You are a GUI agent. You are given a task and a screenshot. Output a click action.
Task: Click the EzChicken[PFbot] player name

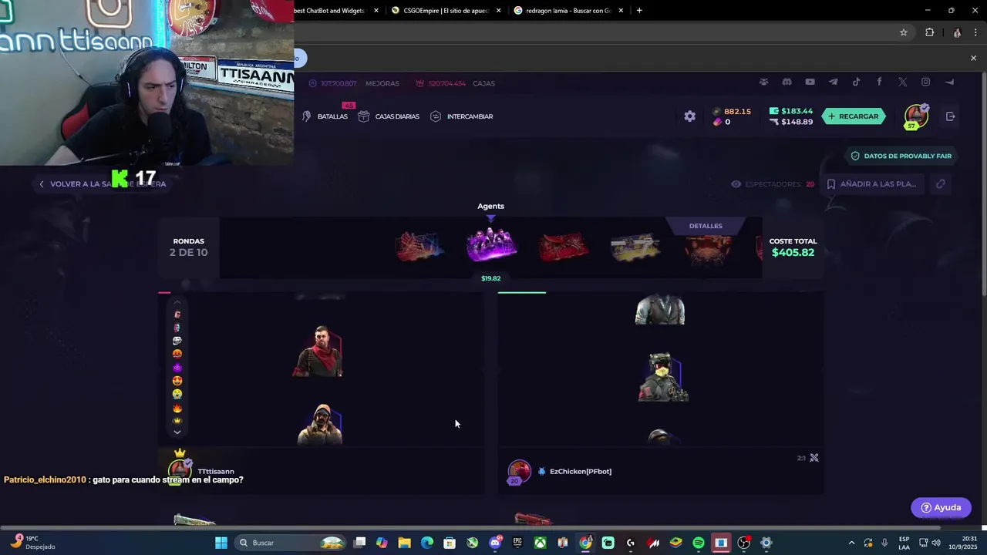click(581, 471)
